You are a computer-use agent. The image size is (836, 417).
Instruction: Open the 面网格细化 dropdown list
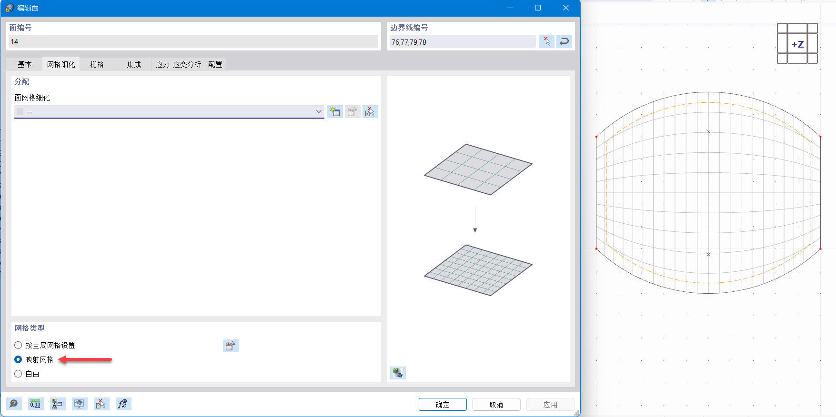(169, 111)
